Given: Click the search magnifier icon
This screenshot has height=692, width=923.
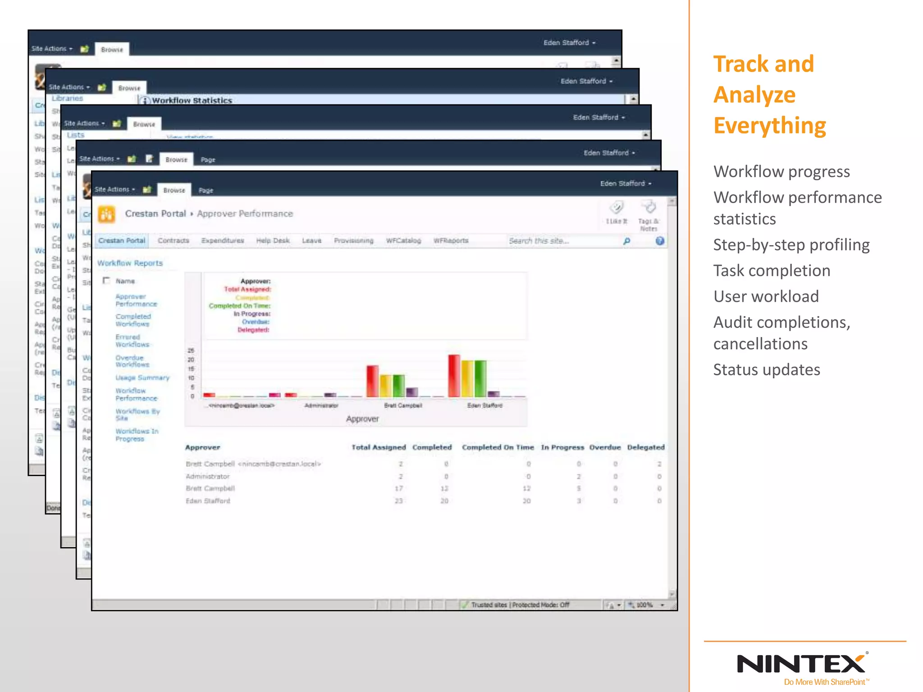Looking at the screenshot, I should point(626,241).
